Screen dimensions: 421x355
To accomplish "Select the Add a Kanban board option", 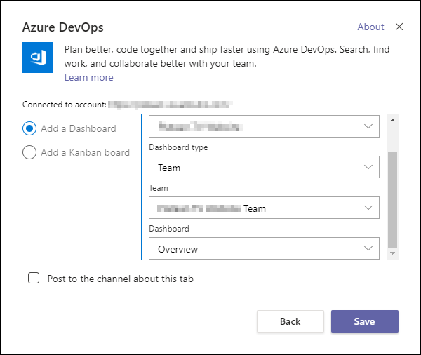I will (x=29, y=152).
